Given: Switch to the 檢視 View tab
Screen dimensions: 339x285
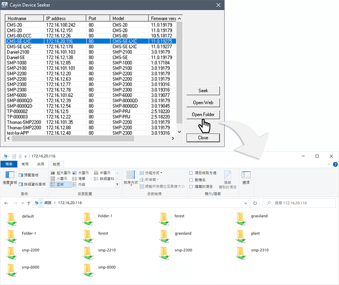Looking at the screenshot, I should coord(56,164).
